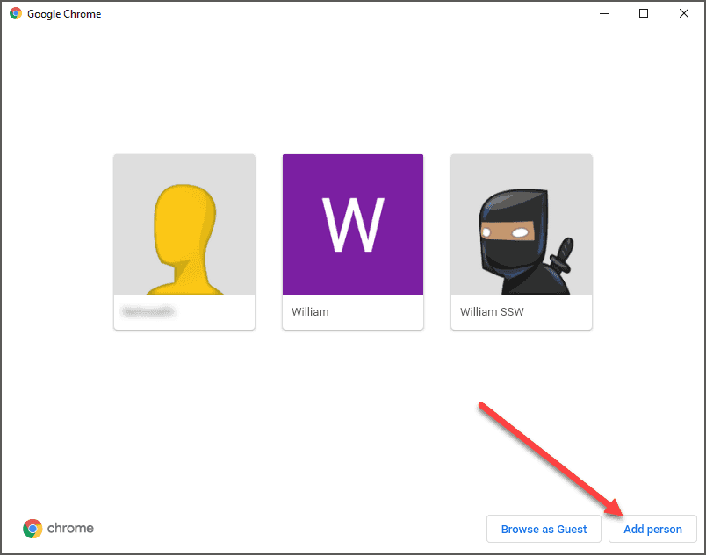The image size is (706, 555).
Task: Click the empty title bar drag area
Action: [x=351, y=13]
